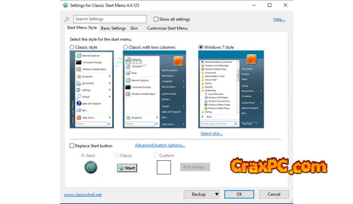Check the Replace Start button option

point(72,146)
